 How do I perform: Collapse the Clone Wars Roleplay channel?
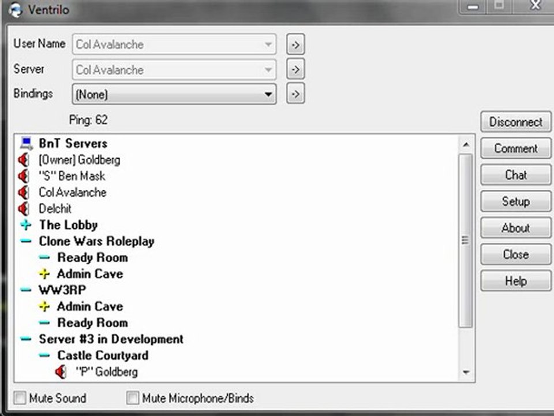click(26, 242)
